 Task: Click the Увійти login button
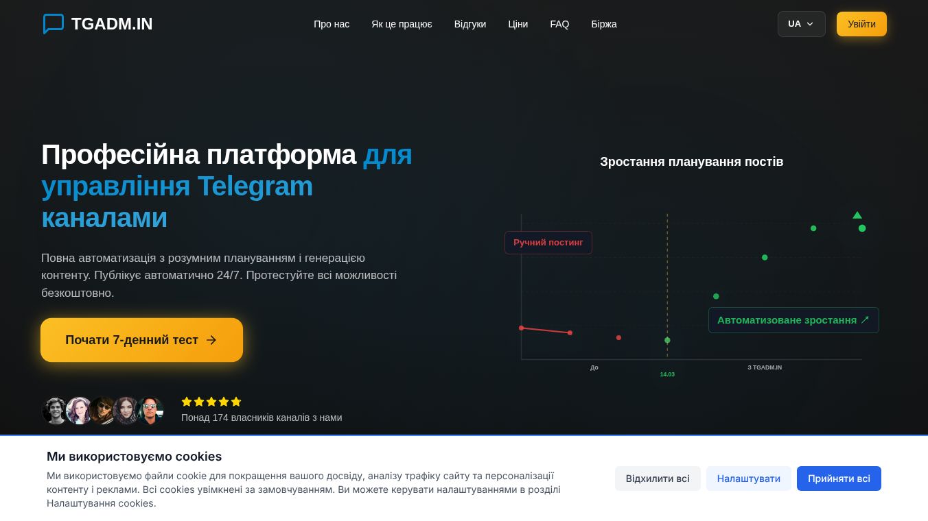tap(861, 24)
